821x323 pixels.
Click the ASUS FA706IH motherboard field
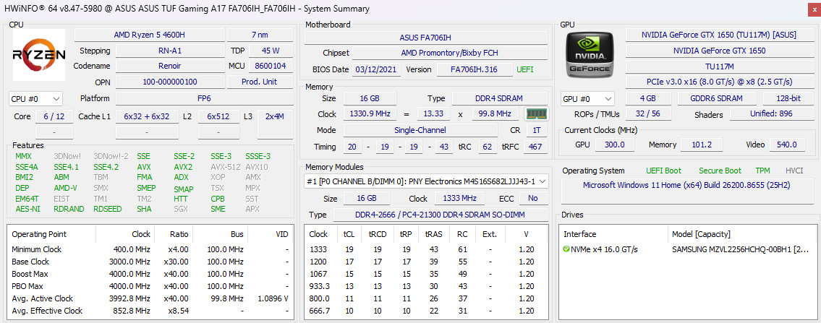pyautogui.click(x=425, y=38)
